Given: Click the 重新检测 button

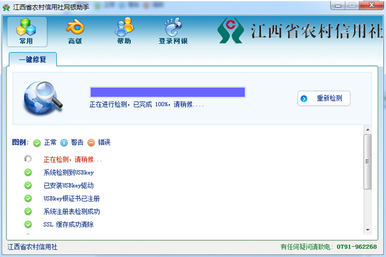Looking at the screenshot, I should 324,98.
